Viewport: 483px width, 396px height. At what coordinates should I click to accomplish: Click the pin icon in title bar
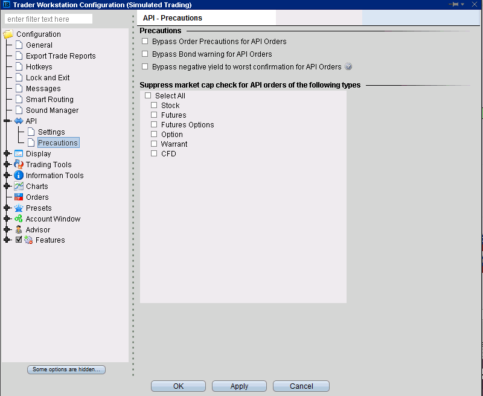[x=454, y=4]
